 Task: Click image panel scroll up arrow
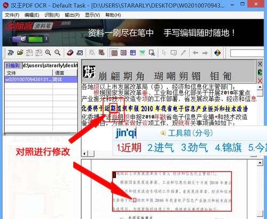coord(260,163)
